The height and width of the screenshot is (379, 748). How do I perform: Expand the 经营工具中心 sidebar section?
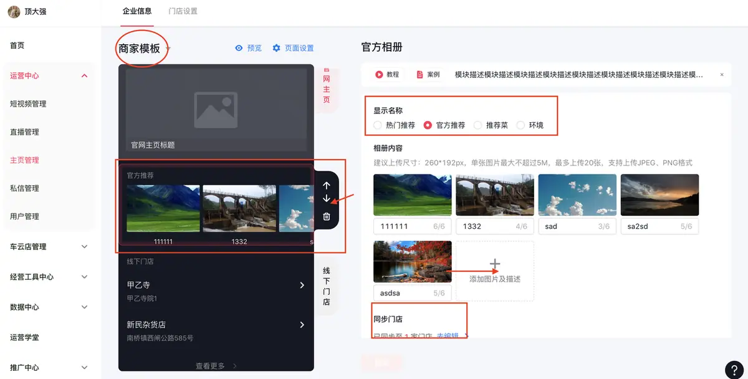pyautogui.click(x=85, y=277)
